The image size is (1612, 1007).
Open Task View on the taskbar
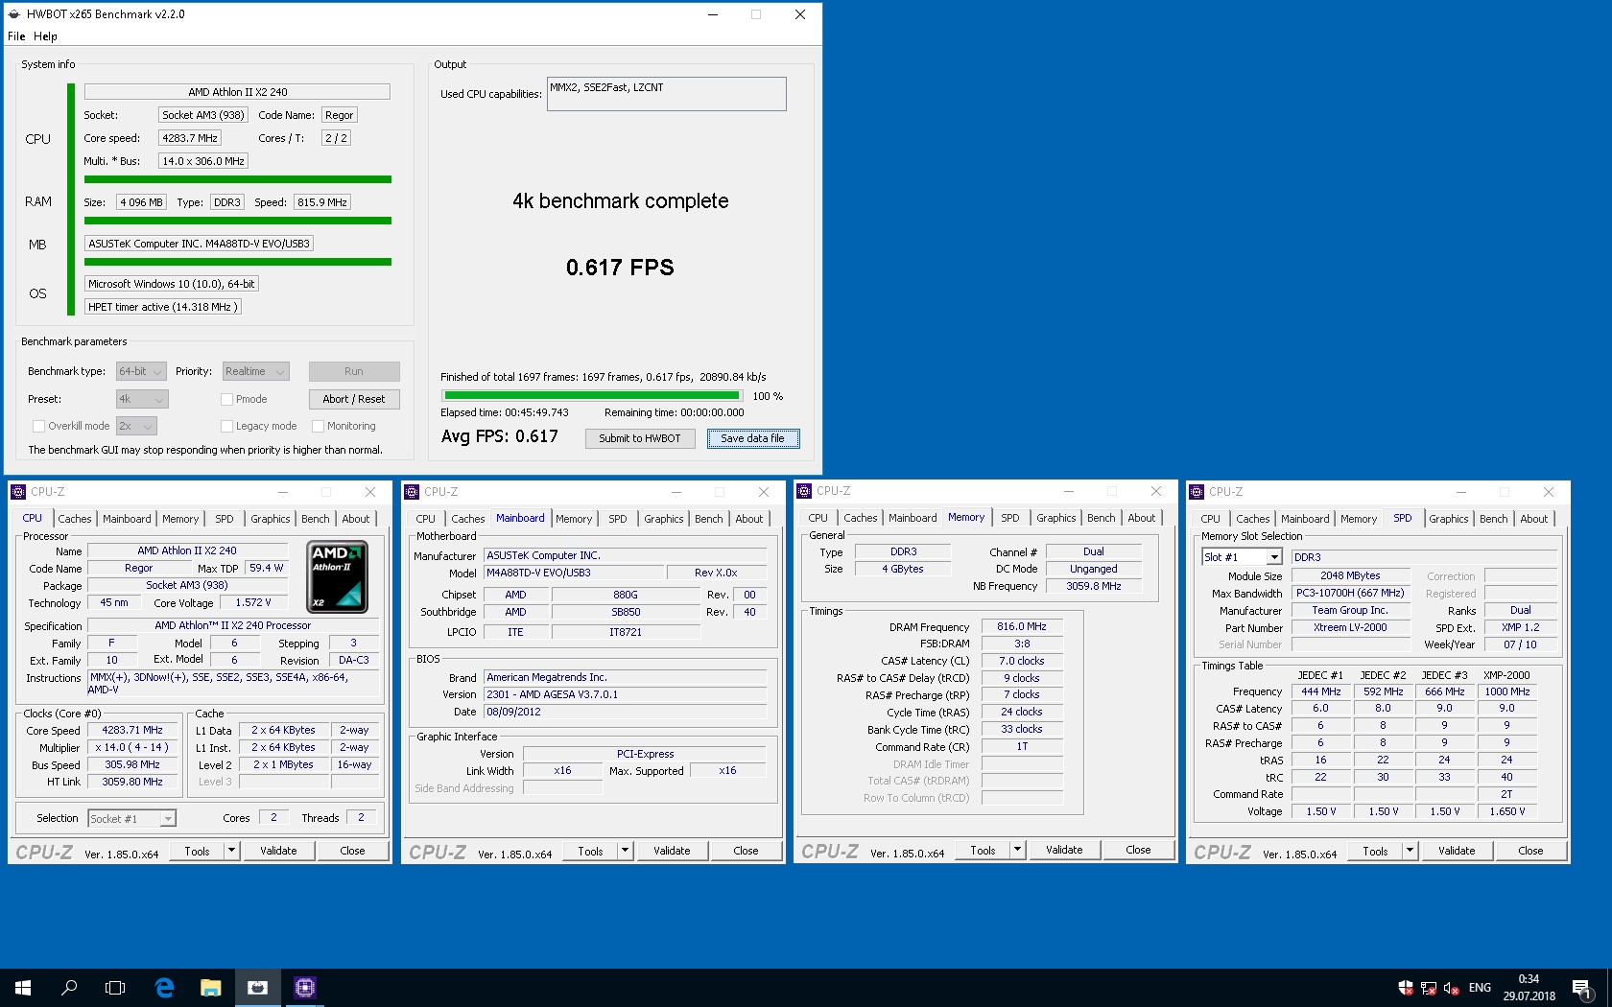[x=115, y=987]
